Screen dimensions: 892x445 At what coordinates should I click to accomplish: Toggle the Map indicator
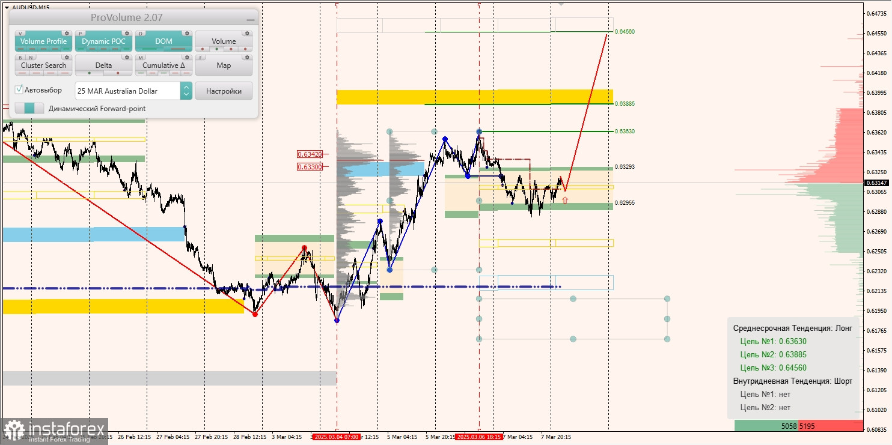pos(224,65)
